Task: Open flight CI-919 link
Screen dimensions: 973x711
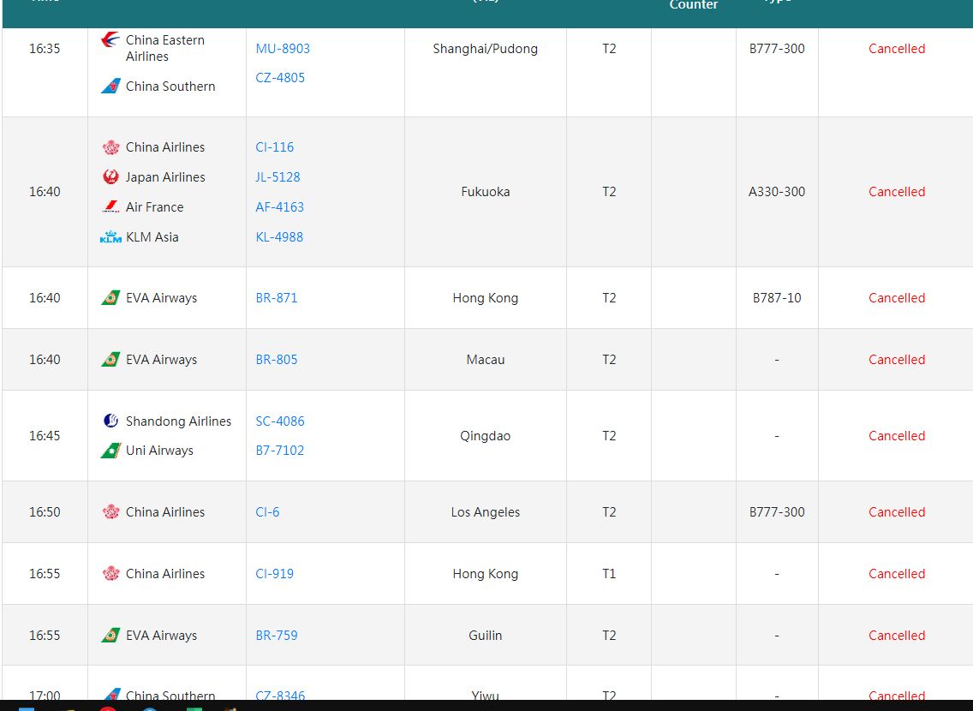Action: pyautogui.click(x=274, y=574)
